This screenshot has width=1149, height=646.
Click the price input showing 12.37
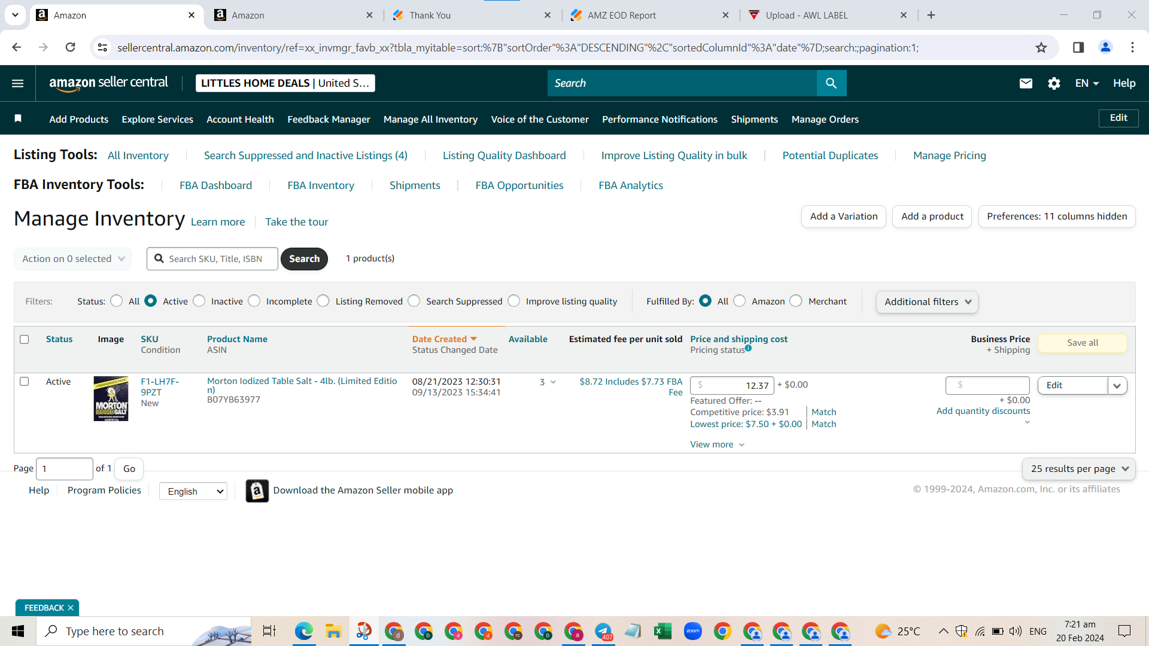coord(732,386)
